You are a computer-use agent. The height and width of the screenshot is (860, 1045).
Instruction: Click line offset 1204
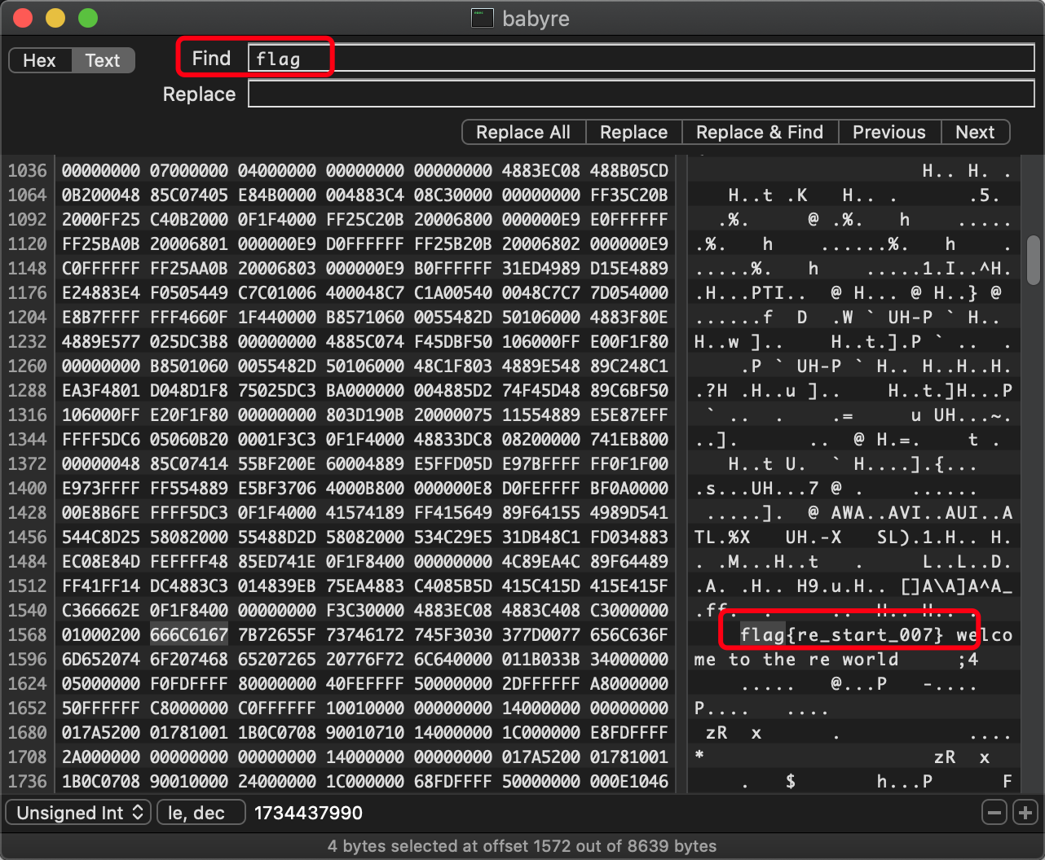pyautogui.click(x=28, y=317)
